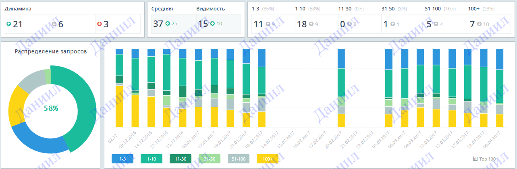Click the gray unchanged icon beside 6

click(x=55, y=24)
